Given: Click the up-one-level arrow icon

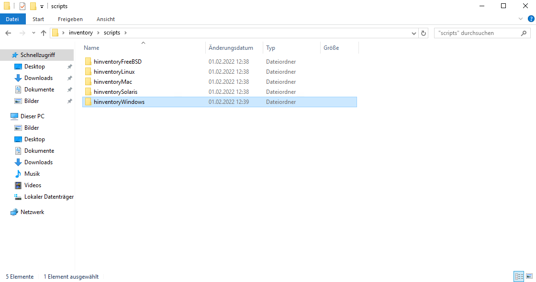Looking at the screenshot, I should [44, 33].
